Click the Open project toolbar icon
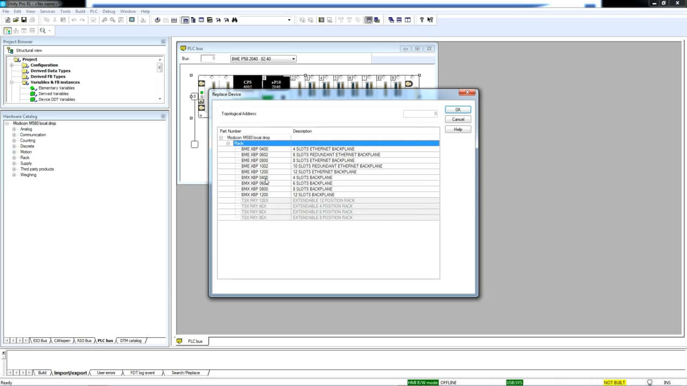687x386 pixels. [x=16, y=20]
